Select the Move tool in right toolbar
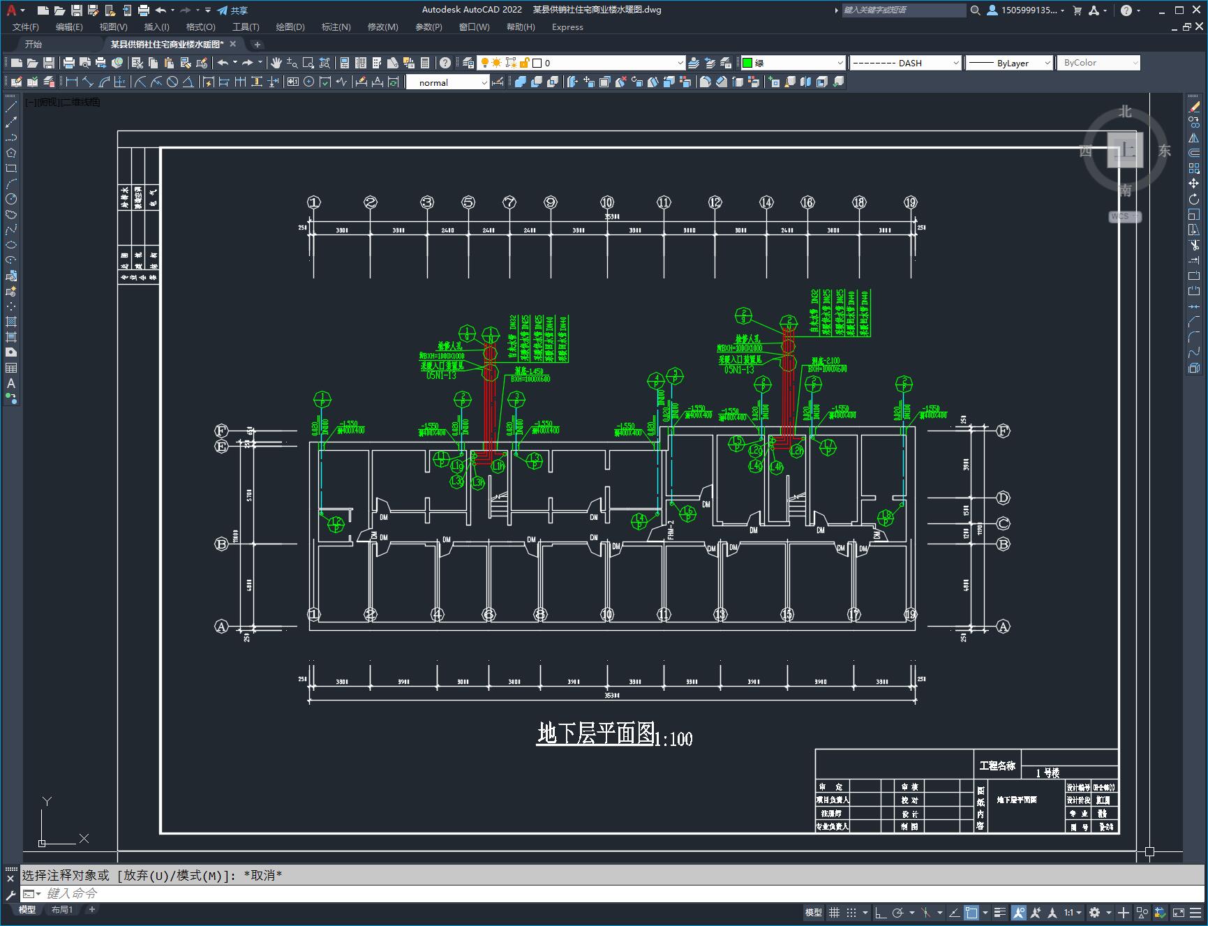This screenshot has height=926, width=1208. point(1194,184)
